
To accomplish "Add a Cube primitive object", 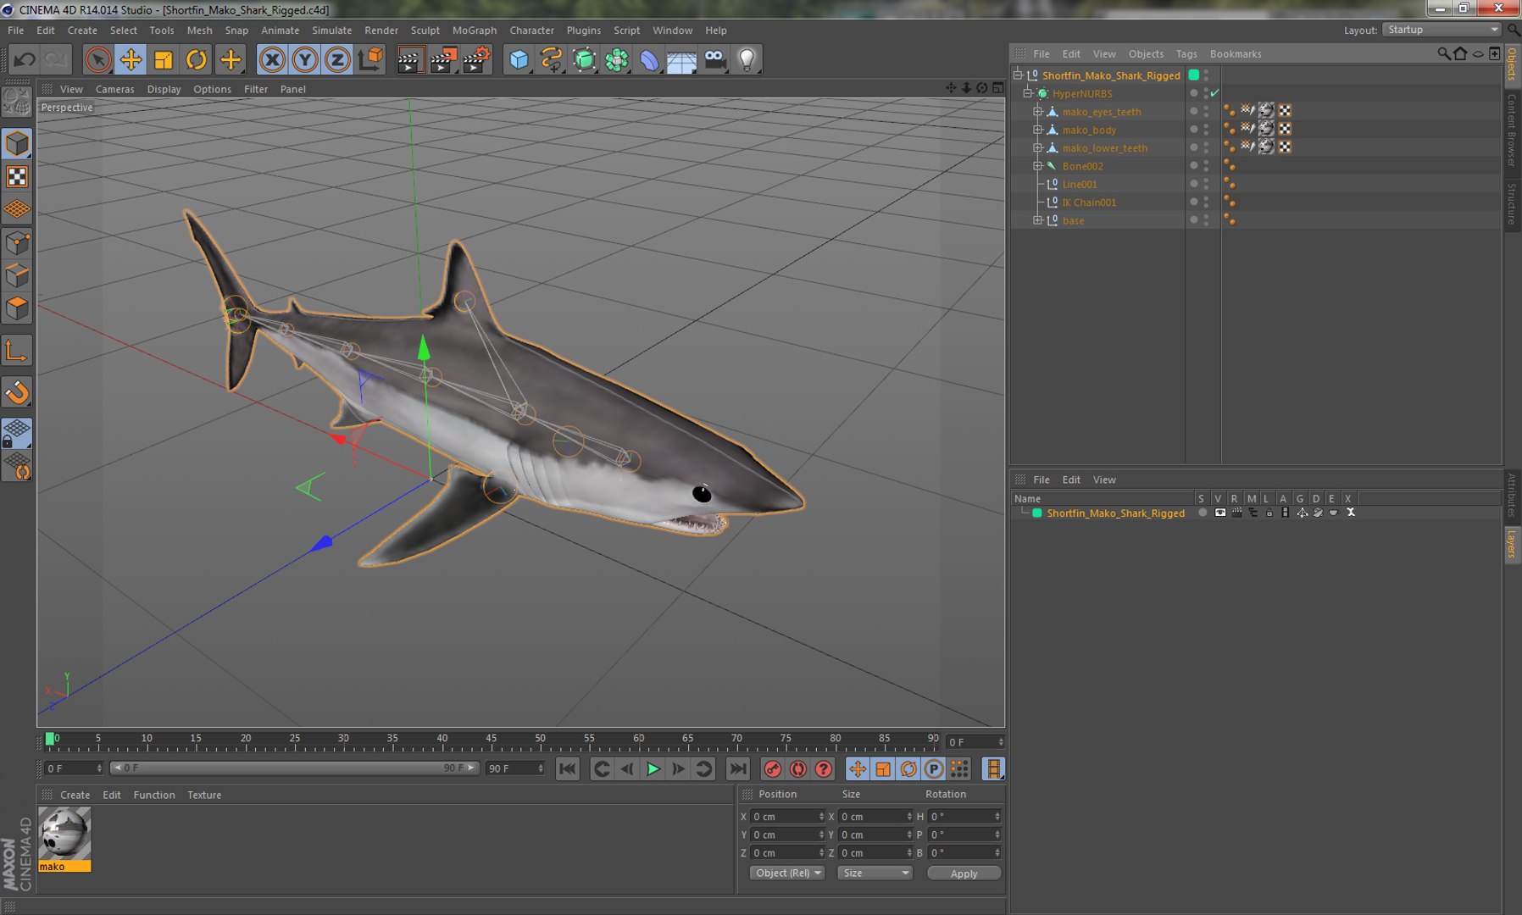I will 519,59.
